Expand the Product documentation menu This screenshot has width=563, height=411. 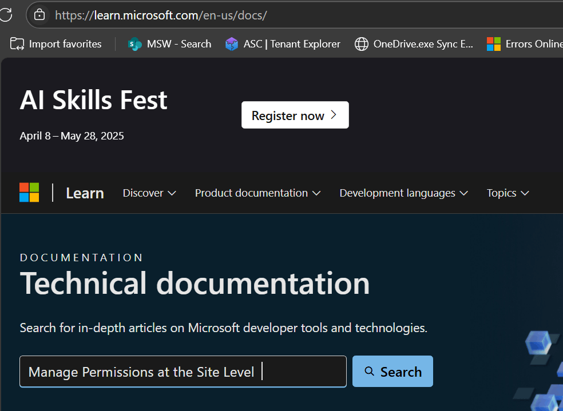coord(258,193)
